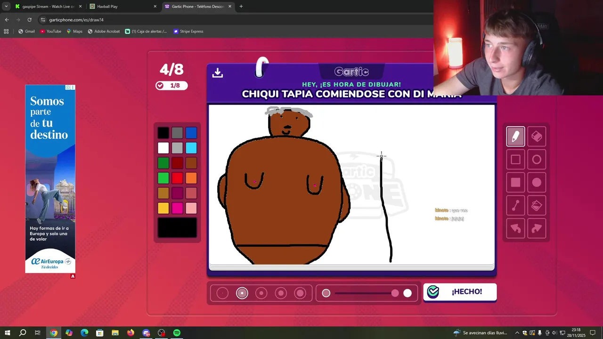Screen dimensions: 603x339
Task: Choose the empty rectangle shape tool
Action: point(515,160)
